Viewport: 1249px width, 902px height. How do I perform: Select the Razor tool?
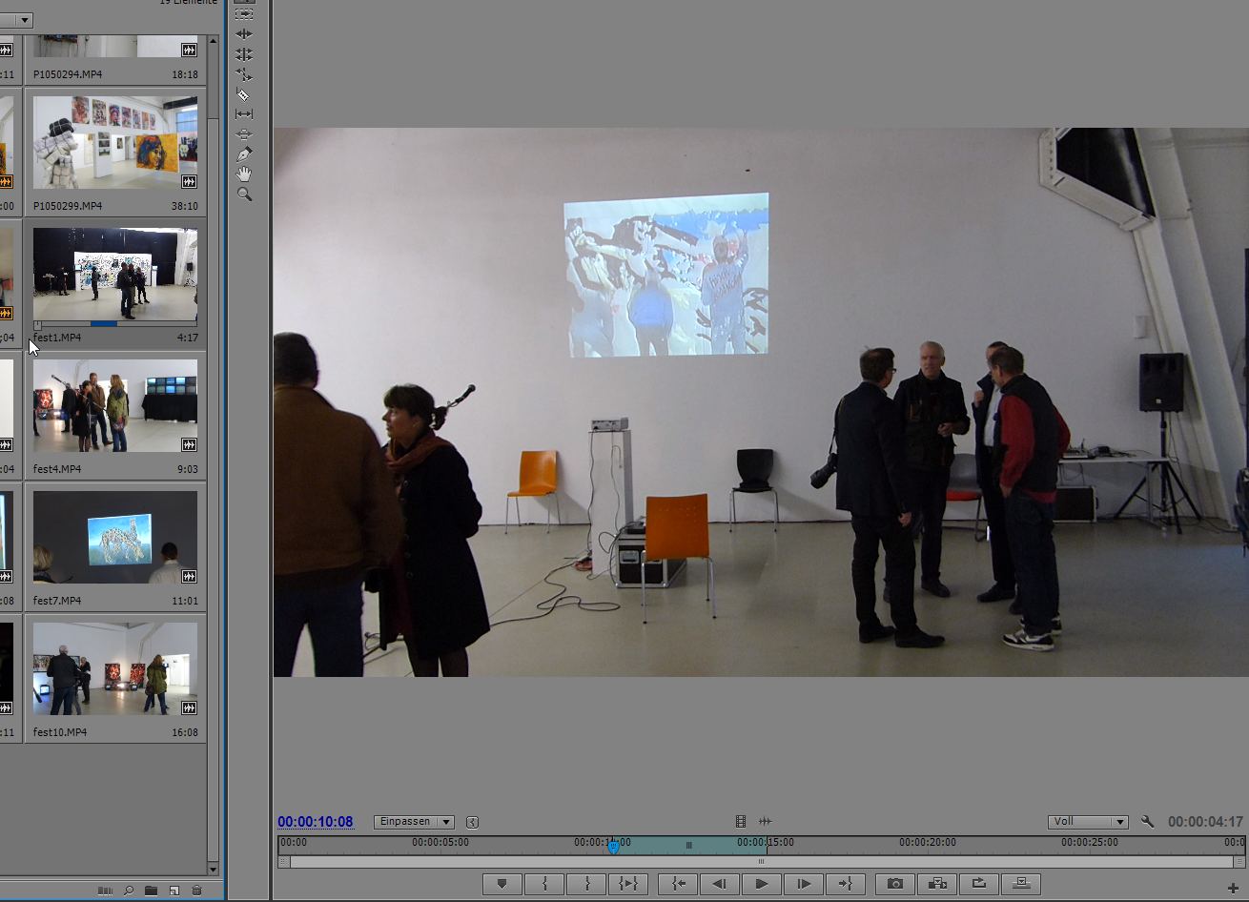[244, 94]
